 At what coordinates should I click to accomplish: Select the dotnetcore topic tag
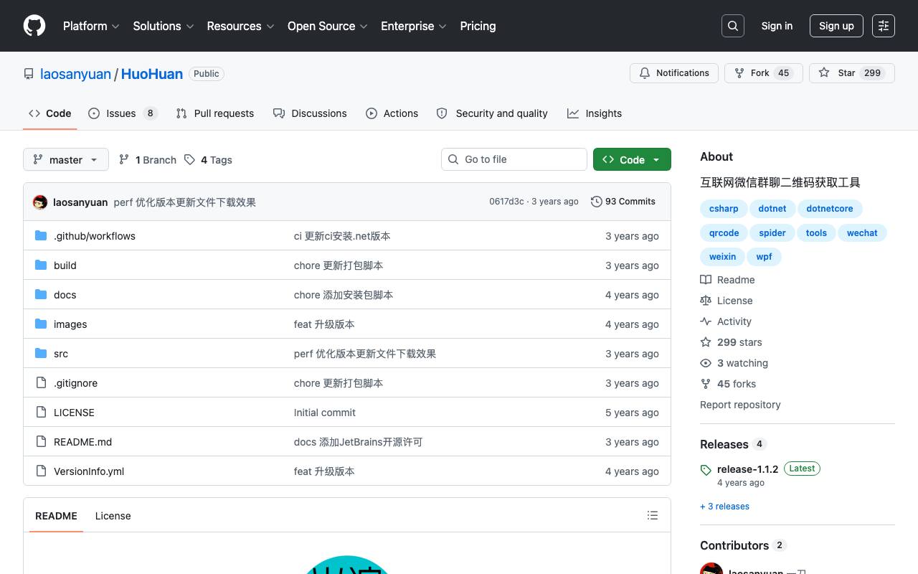[830, 209]
